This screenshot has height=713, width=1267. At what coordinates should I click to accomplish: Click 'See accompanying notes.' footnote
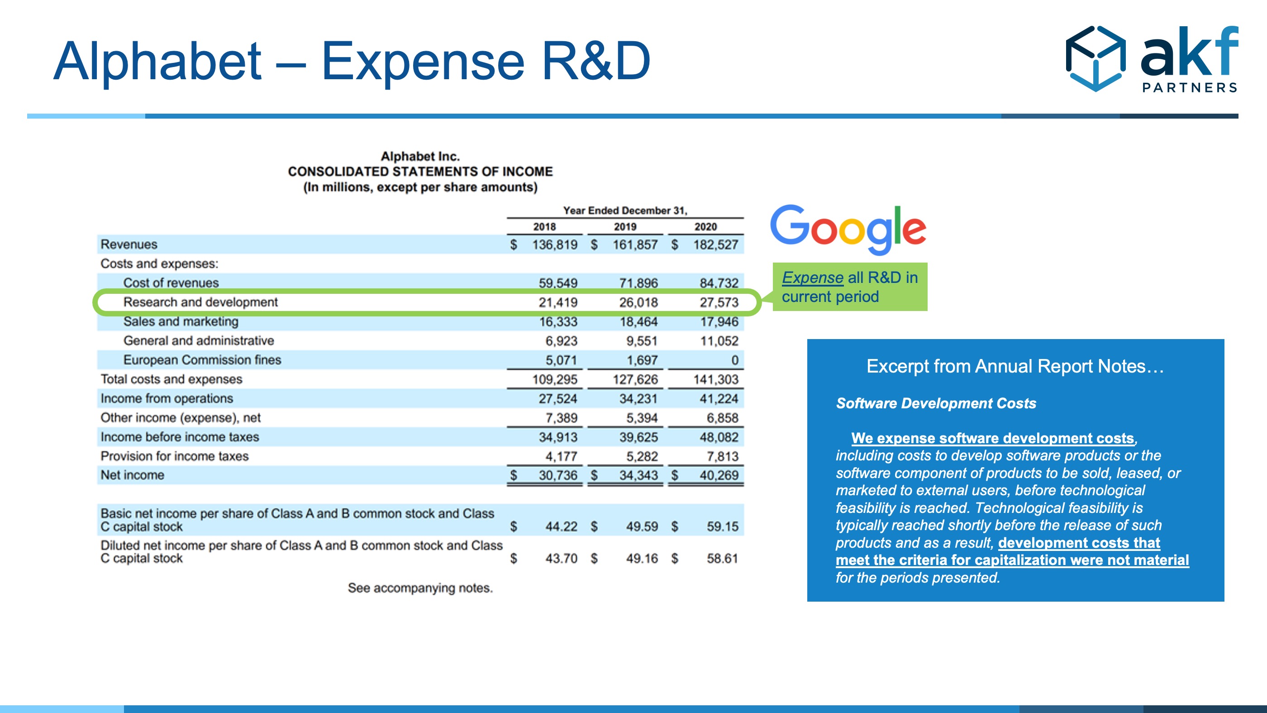[420, 588]
